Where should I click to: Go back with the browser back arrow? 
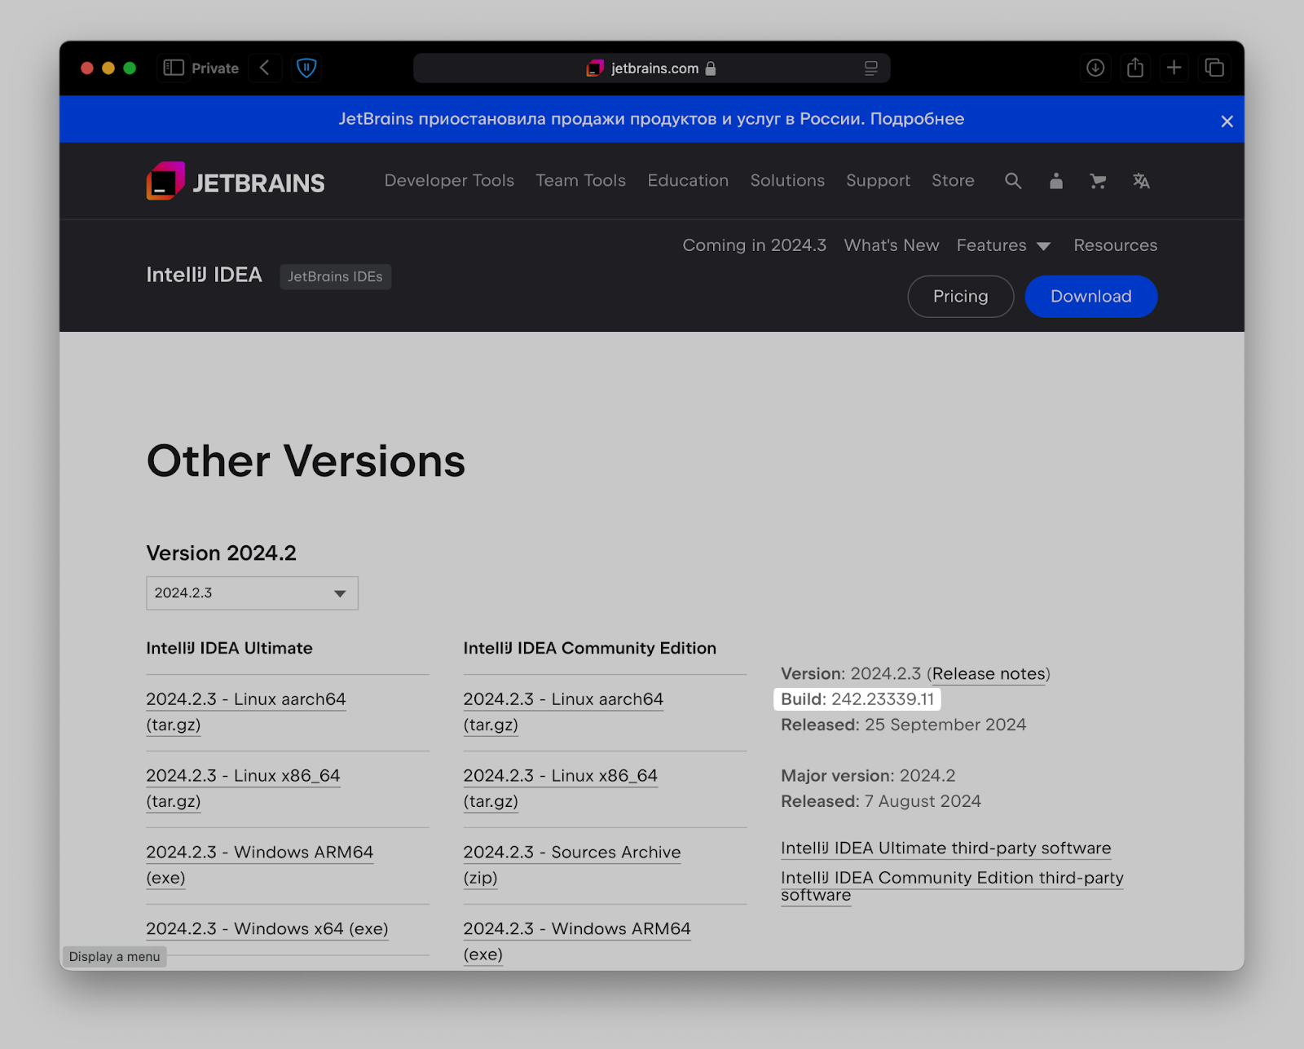(265, 68)
